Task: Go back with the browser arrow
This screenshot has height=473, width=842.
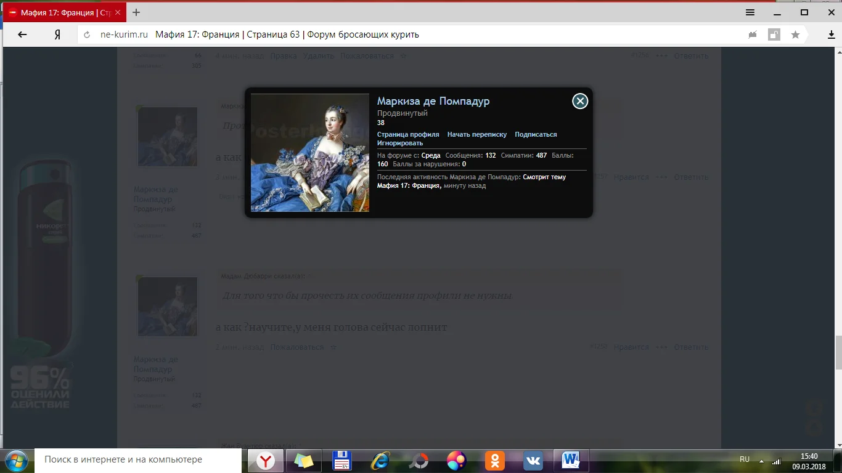Action: [x=22, y=34]
